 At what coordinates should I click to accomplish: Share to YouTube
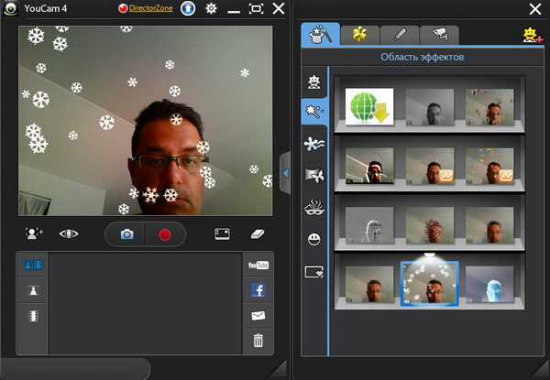tap(258, 266)
